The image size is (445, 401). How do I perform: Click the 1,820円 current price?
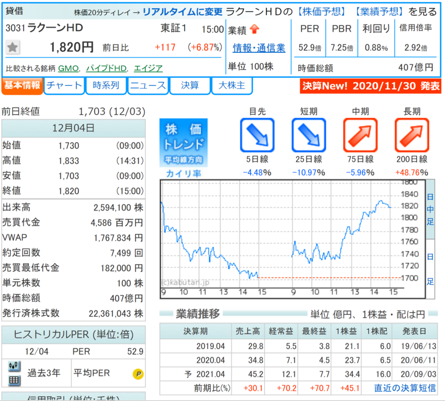(x=72, y=47)
